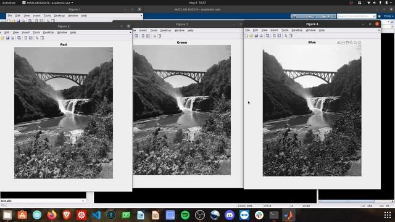Open Help menu in Figure 4
395x222 pixels.
click(322, 30)
